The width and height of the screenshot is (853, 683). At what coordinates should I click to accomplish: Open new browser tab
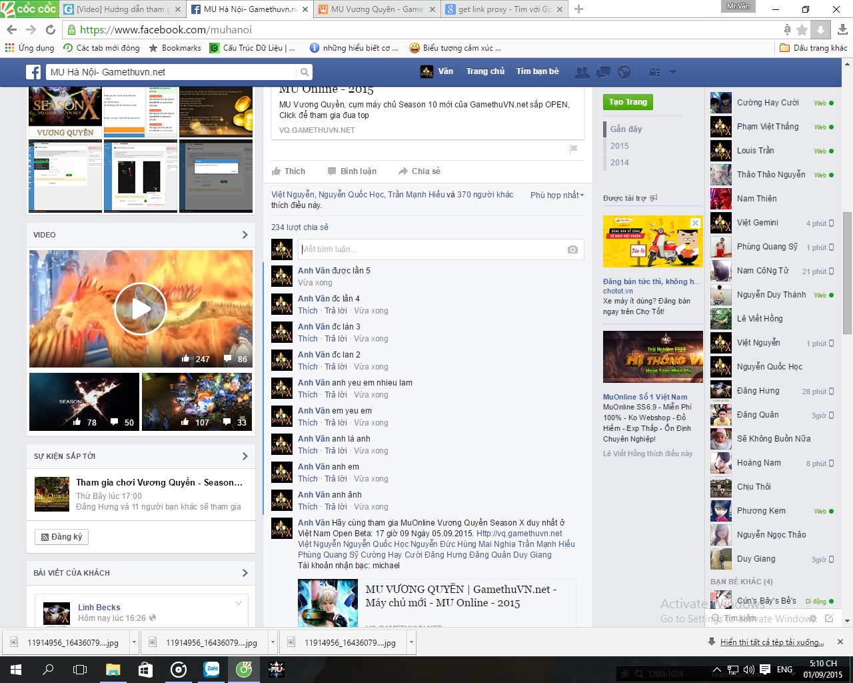(578, 9)
